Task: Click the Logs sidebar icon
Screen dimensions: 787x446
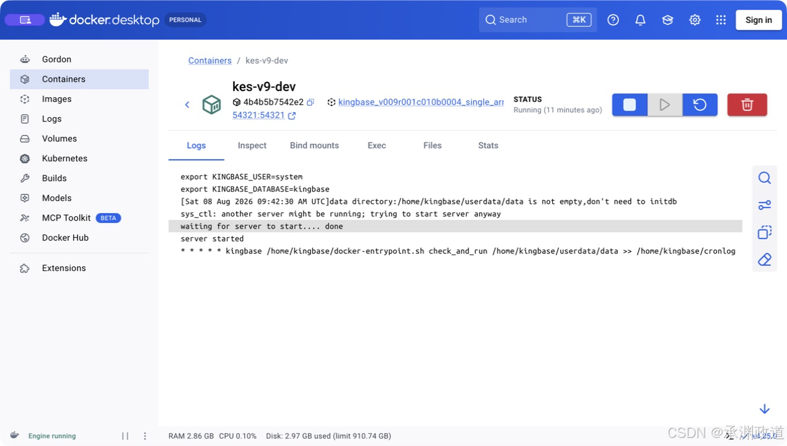Action: (25, 119)
